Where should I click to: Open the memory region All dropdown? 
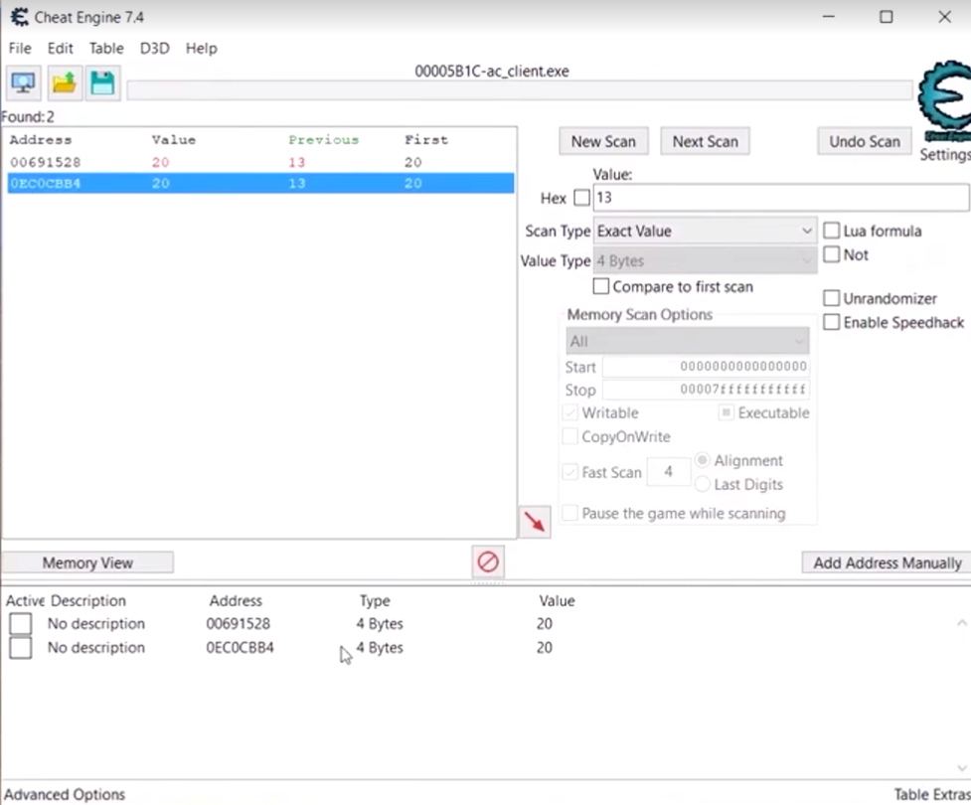[686, 341]
